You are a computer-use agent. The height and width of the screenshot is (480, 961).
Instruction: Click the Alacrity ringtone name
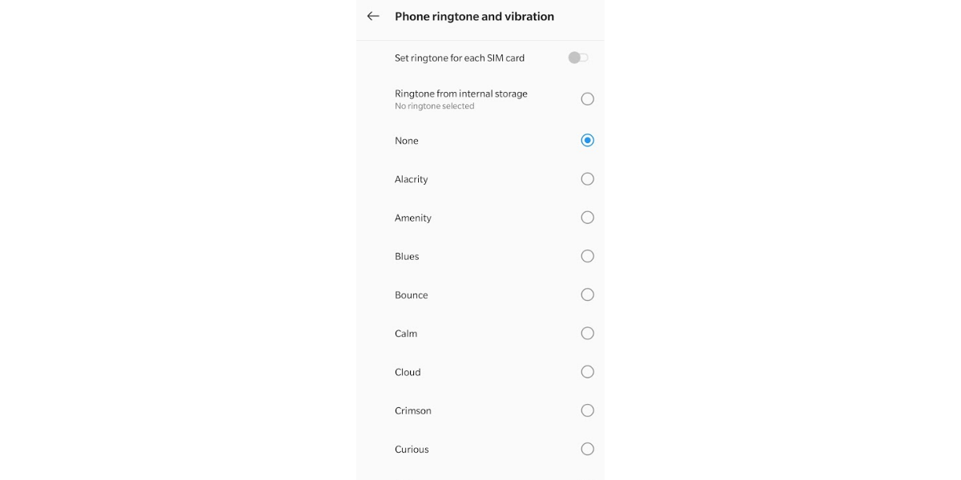click(x=411, y=178)
